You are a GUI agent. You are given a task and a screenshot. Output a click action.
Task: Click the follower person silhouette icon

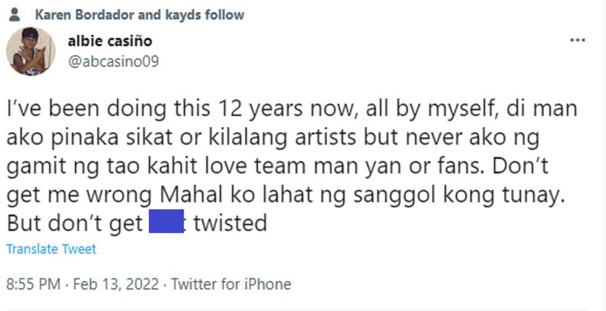[x=15, y=14]
